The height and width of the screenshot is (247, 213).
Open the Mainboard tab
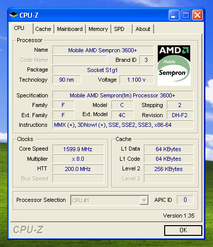pos(70,29)
